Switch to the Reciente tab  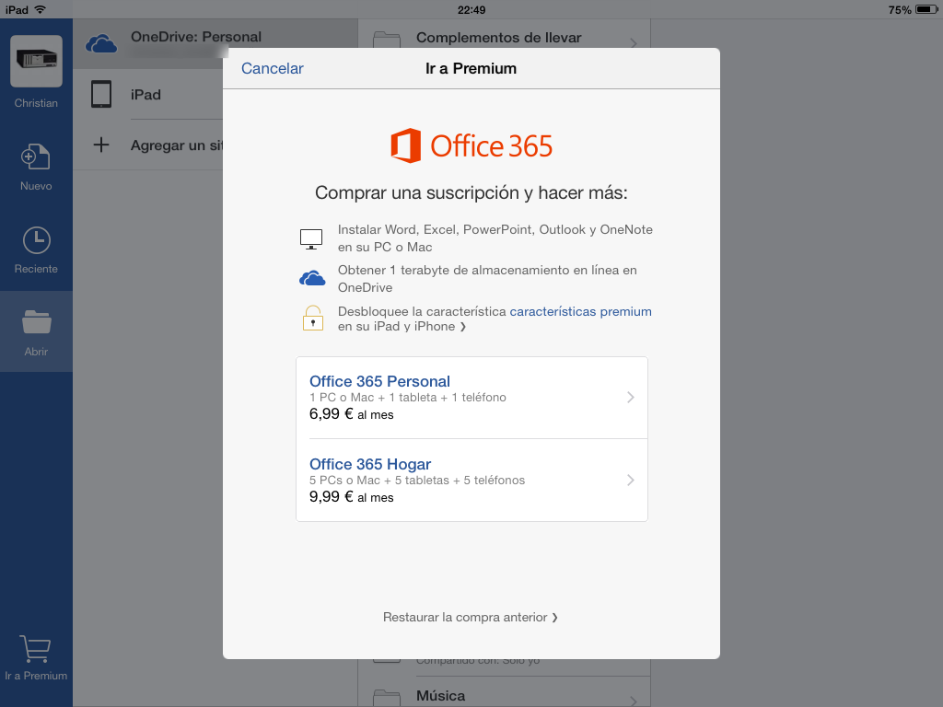tap(36, 250)
